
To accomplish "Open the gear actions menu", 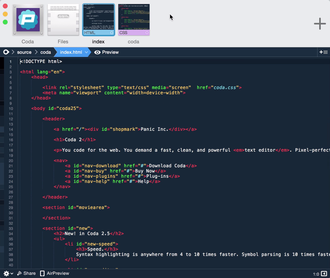I will (x=8, y=273).
